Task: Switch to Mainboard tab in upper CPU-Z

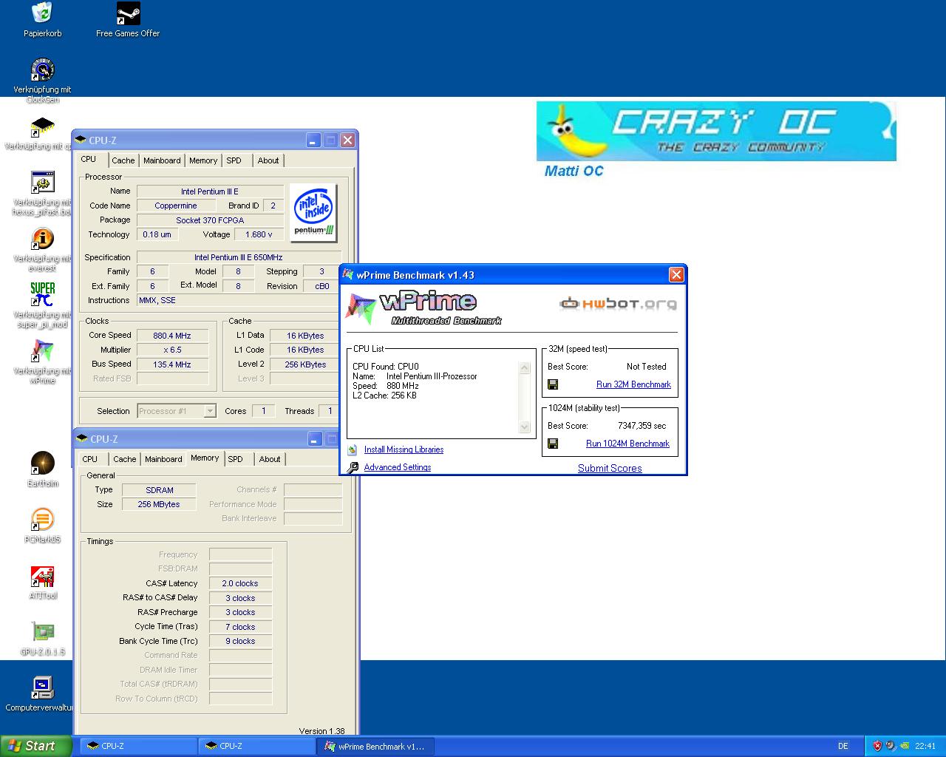Action: [x=162, y=160]
